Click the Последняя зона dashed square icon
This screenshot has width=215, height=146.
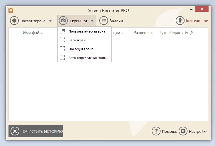[62, 49]
